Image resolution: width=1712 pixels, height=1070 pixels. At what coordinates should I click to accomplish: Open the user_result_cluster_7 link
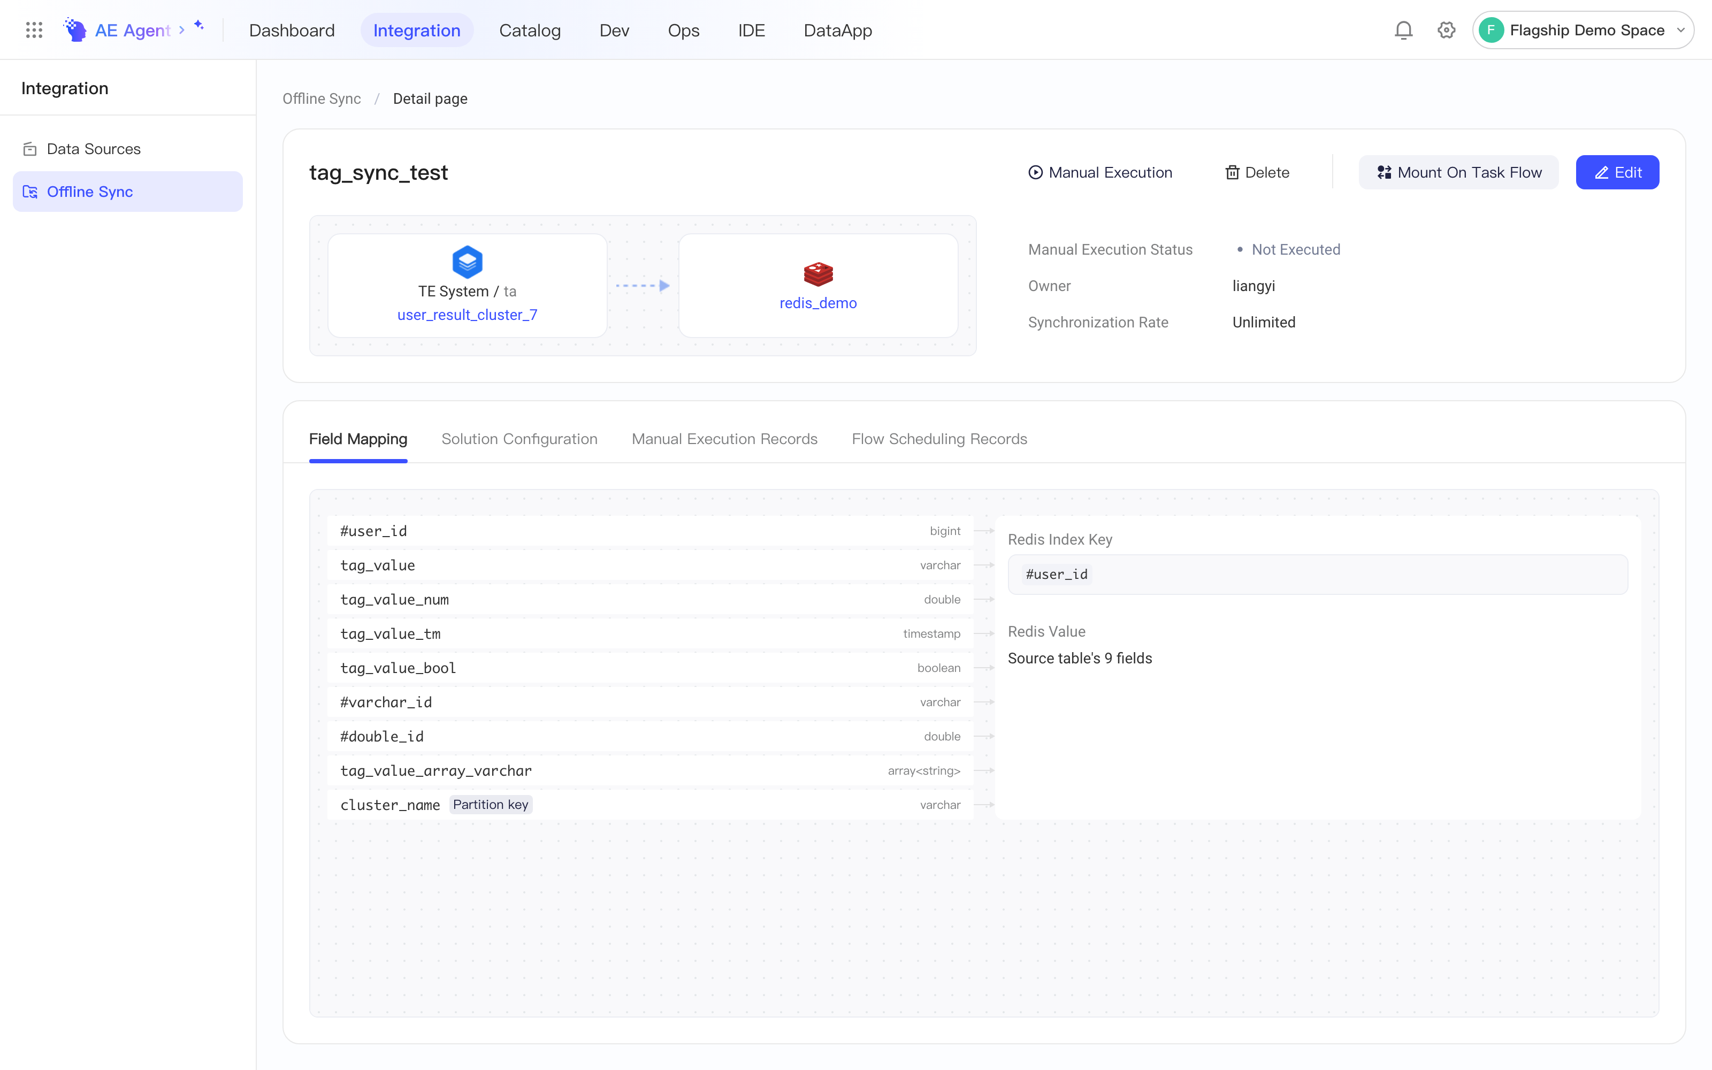(467, 315)
